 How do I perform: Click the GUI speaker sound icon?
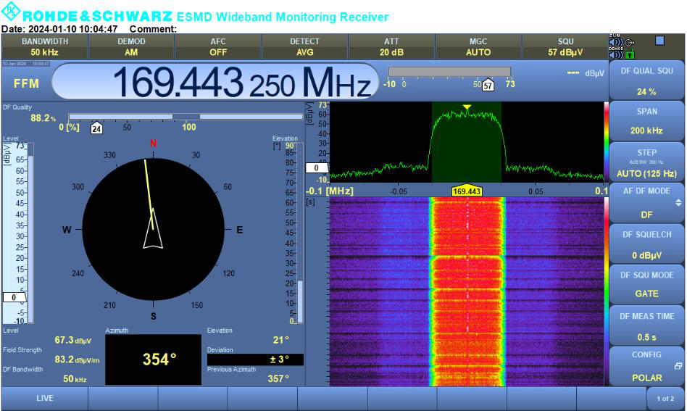(x=615, y=43)
